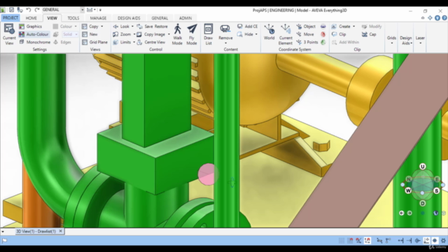Screen dimensions: 448x252
Task: Expand the Copy view dropdown arrow
Action: (102, 27)
